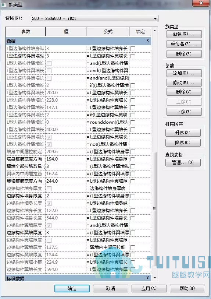Click the 新建(N) family type button
211x299 pixels.
[x=184, y=34]
